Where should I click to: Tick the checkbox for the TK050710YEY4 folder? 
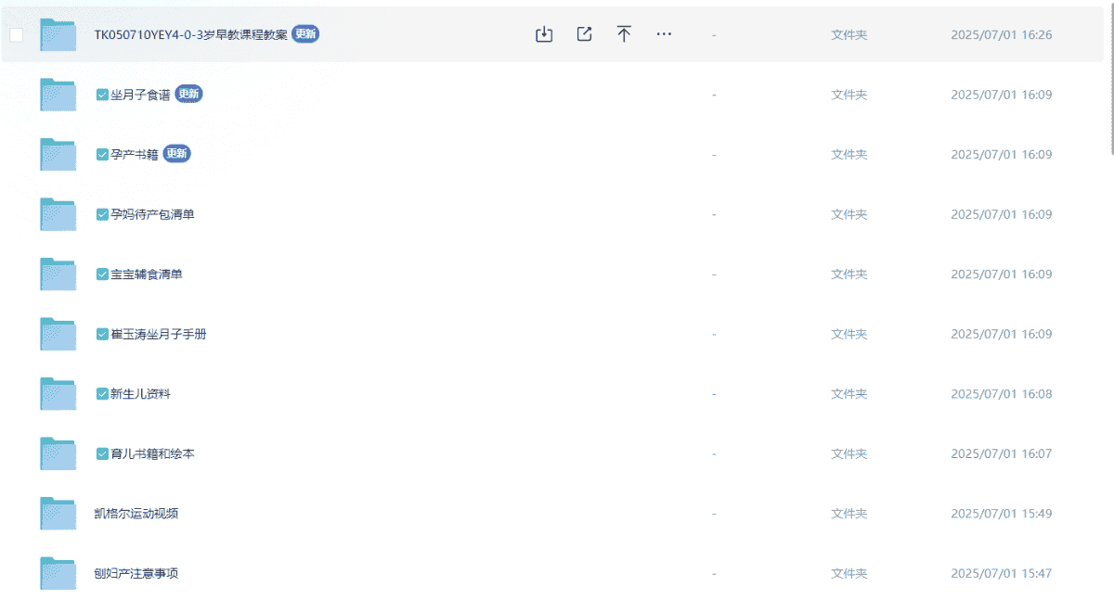pos(17,35)
